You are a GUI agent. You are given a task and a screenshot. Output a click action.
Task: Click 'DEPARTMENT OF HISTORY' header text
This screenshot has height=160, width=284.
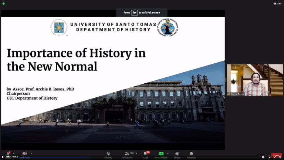(114, 30)
